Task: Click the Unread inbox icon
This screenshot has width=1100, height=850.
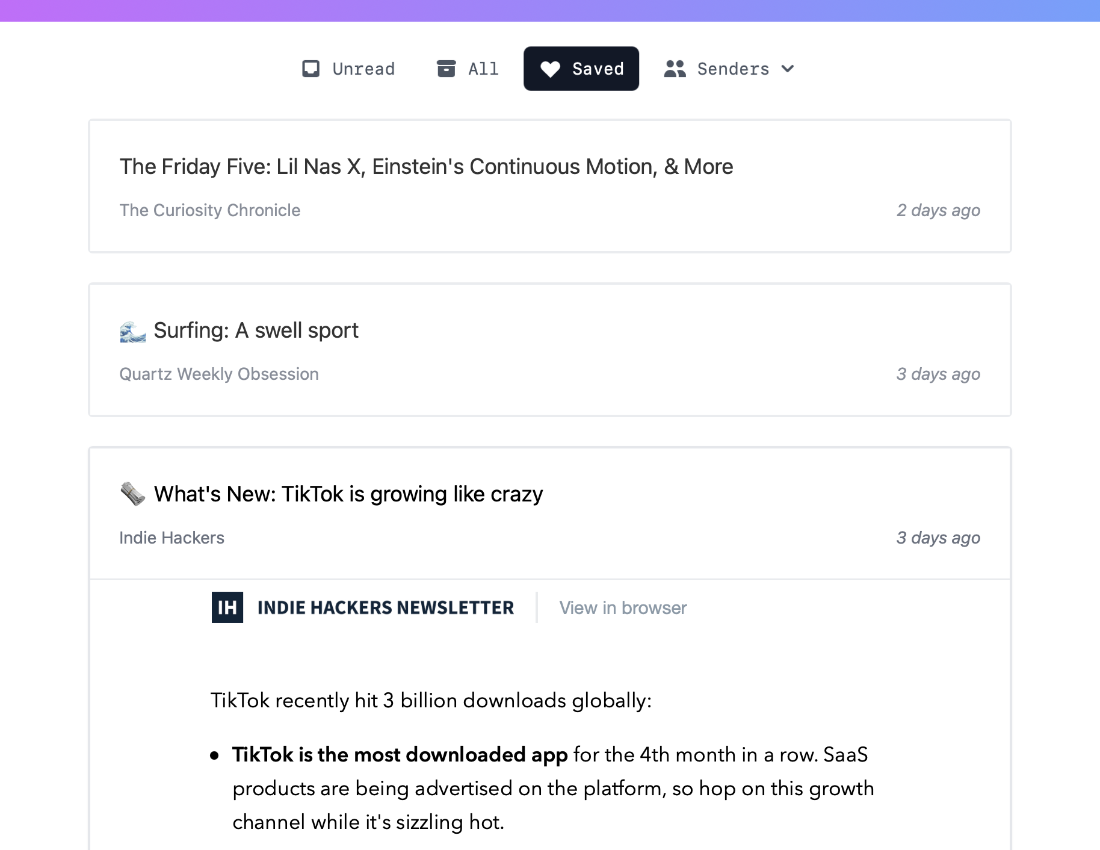Action: 311,69
